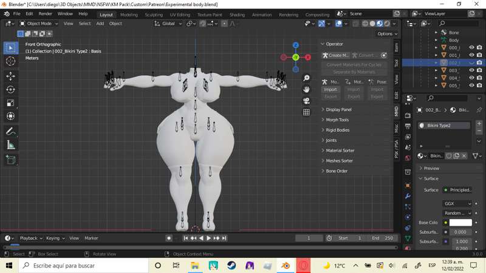Toggle visibility eye of 005_ mesh
The height and width of the screenshot is (273, 486).
(471, 86)
